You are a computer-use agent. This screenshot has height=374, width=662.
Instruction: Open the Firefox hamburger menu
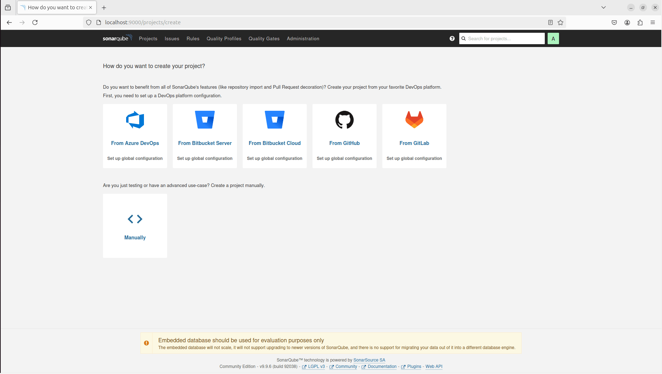pyautogui.click(x=653, y=22)
